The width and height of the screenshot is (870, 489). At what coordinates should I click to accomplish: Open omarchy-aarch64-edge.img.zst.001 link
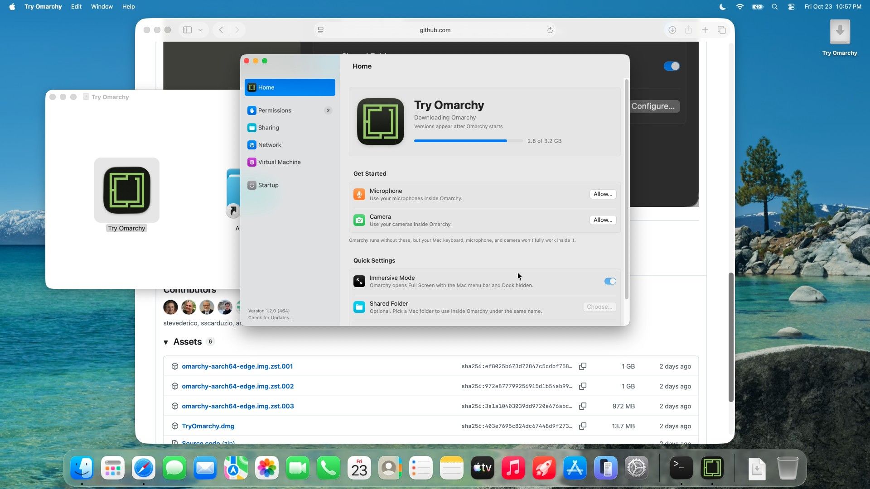tap(237, 366)
